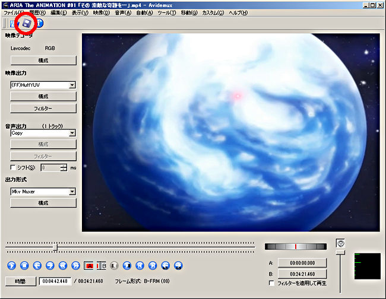This screenshot has height=299, width=386.
Task: Click the shift ms spinner arrows
Action: click(x=64, y=168)
